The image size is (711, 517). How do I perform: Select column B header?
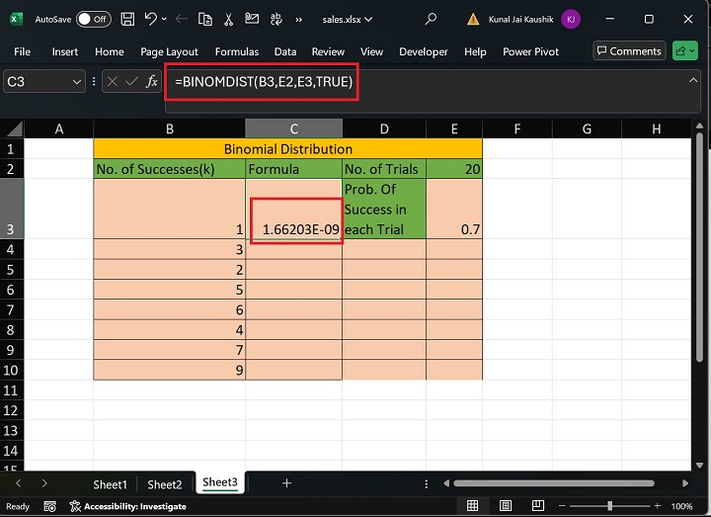click(170, 129)
